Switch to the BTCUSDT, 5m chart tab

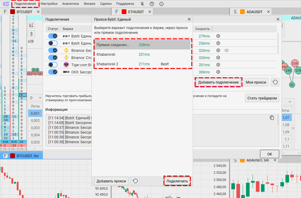22,156
